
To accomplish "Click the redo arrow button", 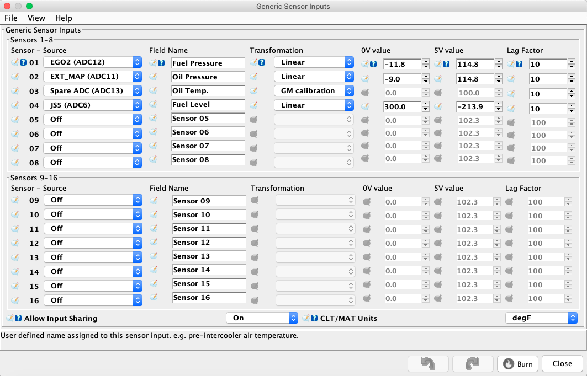I will click(x=473, y=364).
